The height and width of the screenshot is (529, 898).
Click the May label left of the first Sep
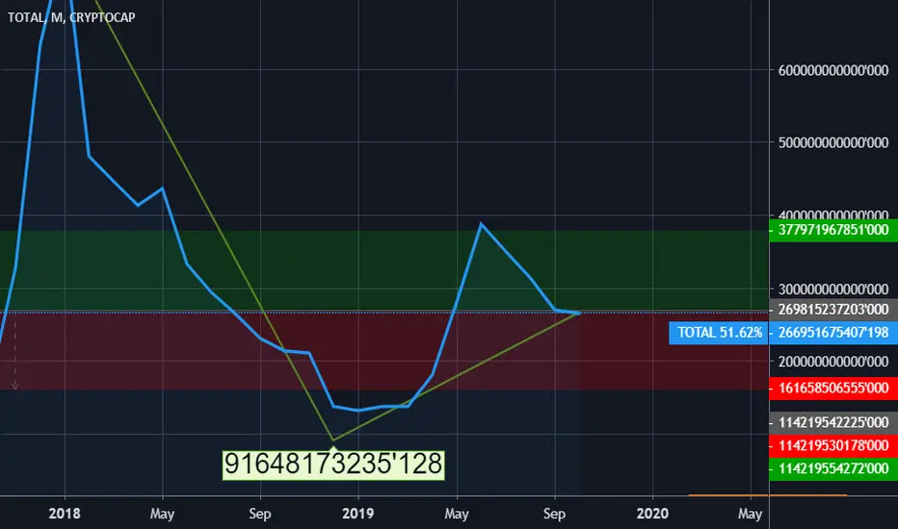162,514
